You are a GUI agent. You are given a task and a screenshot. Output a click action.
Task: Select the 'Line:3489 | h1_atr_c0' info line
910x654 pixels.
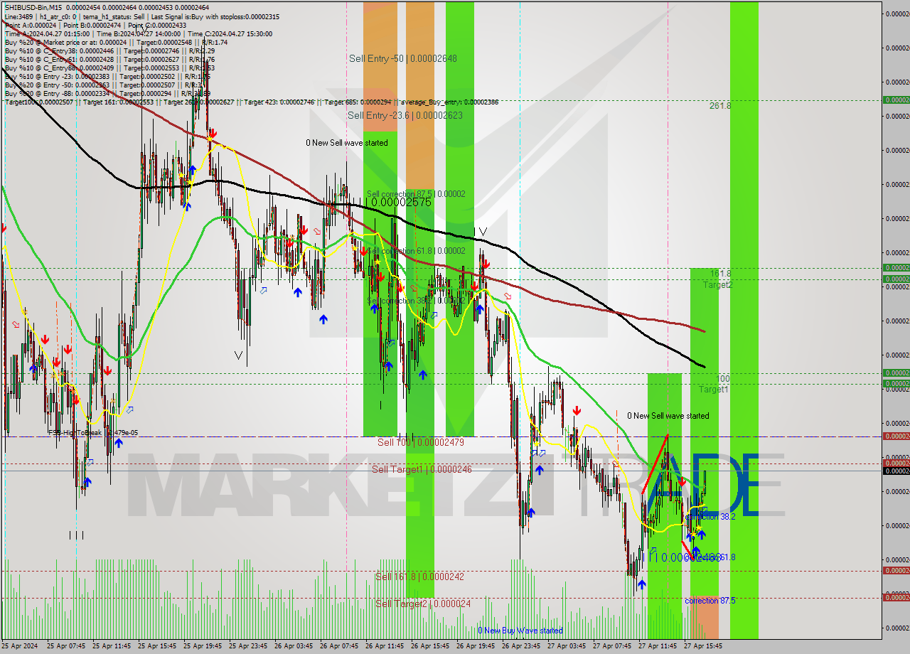pyautogui.click(x=141, y=16)
